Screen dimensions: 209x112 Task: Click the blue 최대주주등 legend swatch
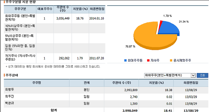(125, 60)
